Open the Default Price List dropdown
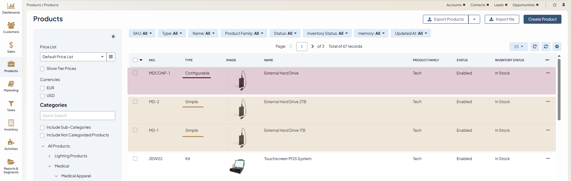Screen dimensions: 571x181 (x=73, y=57)
